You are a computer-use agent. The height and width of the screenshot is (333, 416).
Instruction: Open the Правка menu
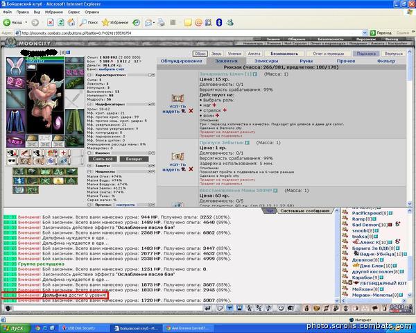[22, 12]
